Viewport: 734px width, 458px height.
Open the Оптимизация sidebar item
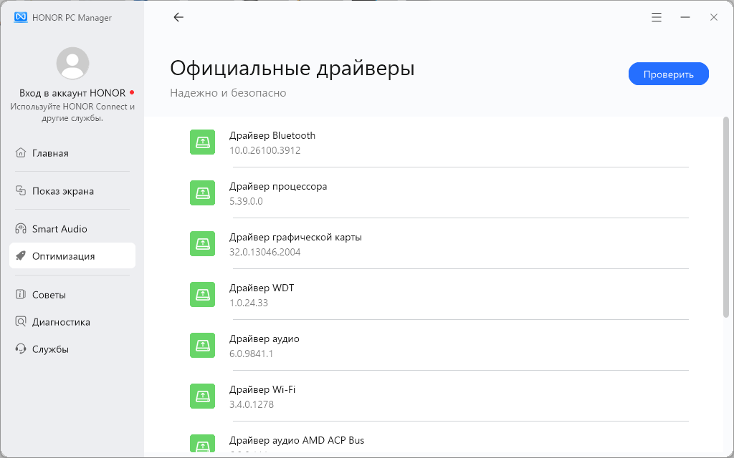63,256
